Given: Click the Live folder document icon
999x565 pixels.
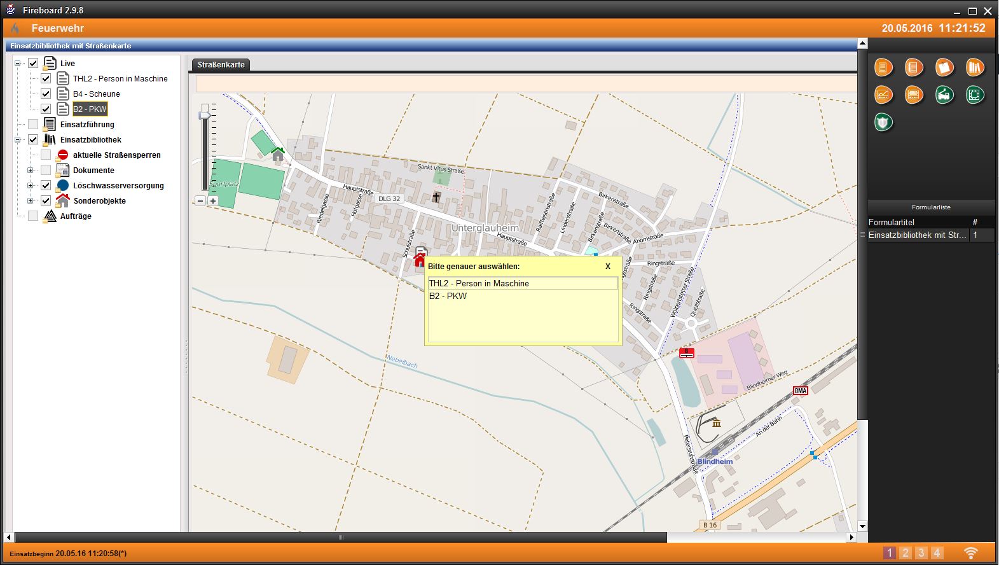Looking at the screenshot, I should 50,63.
